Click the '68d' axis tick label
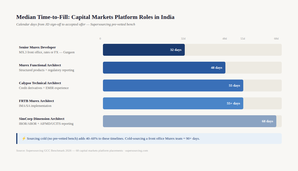Image resolution: width=298 pixels, height=171 pixels. 276,38
